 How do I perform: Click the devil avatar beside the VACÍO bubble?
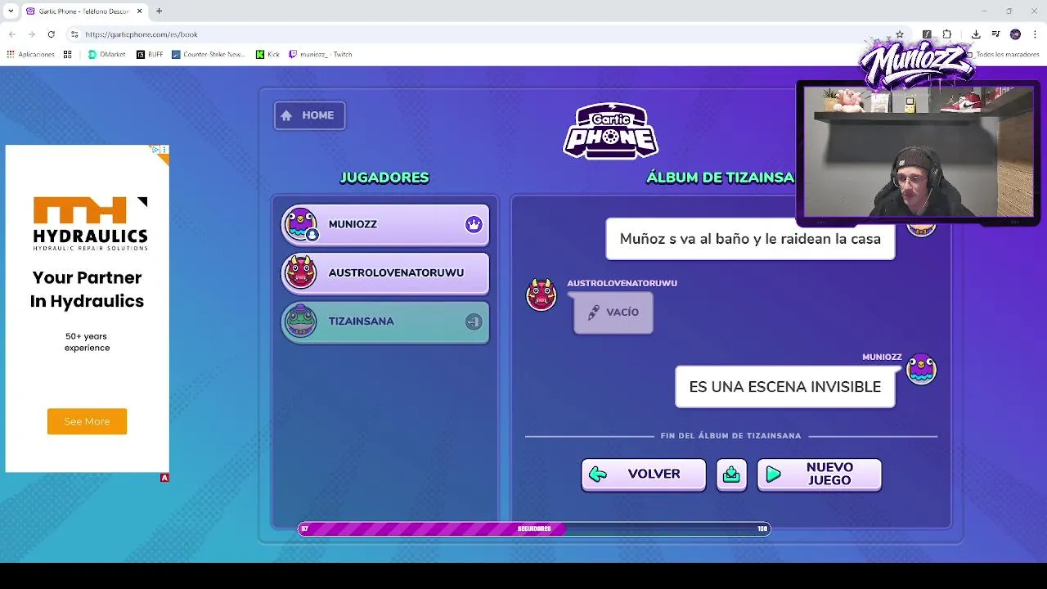click(x=541, y=294)
